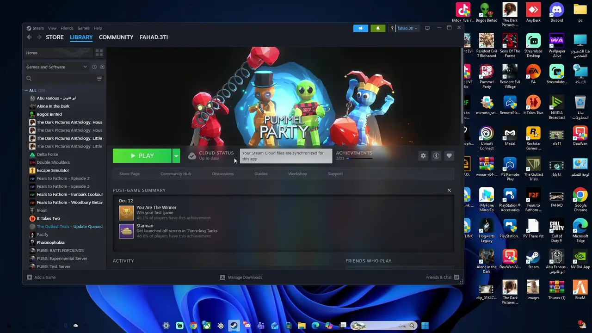Click the Cloud Status checkmark icon
592x333 pixels.
[x=192, y=156]
